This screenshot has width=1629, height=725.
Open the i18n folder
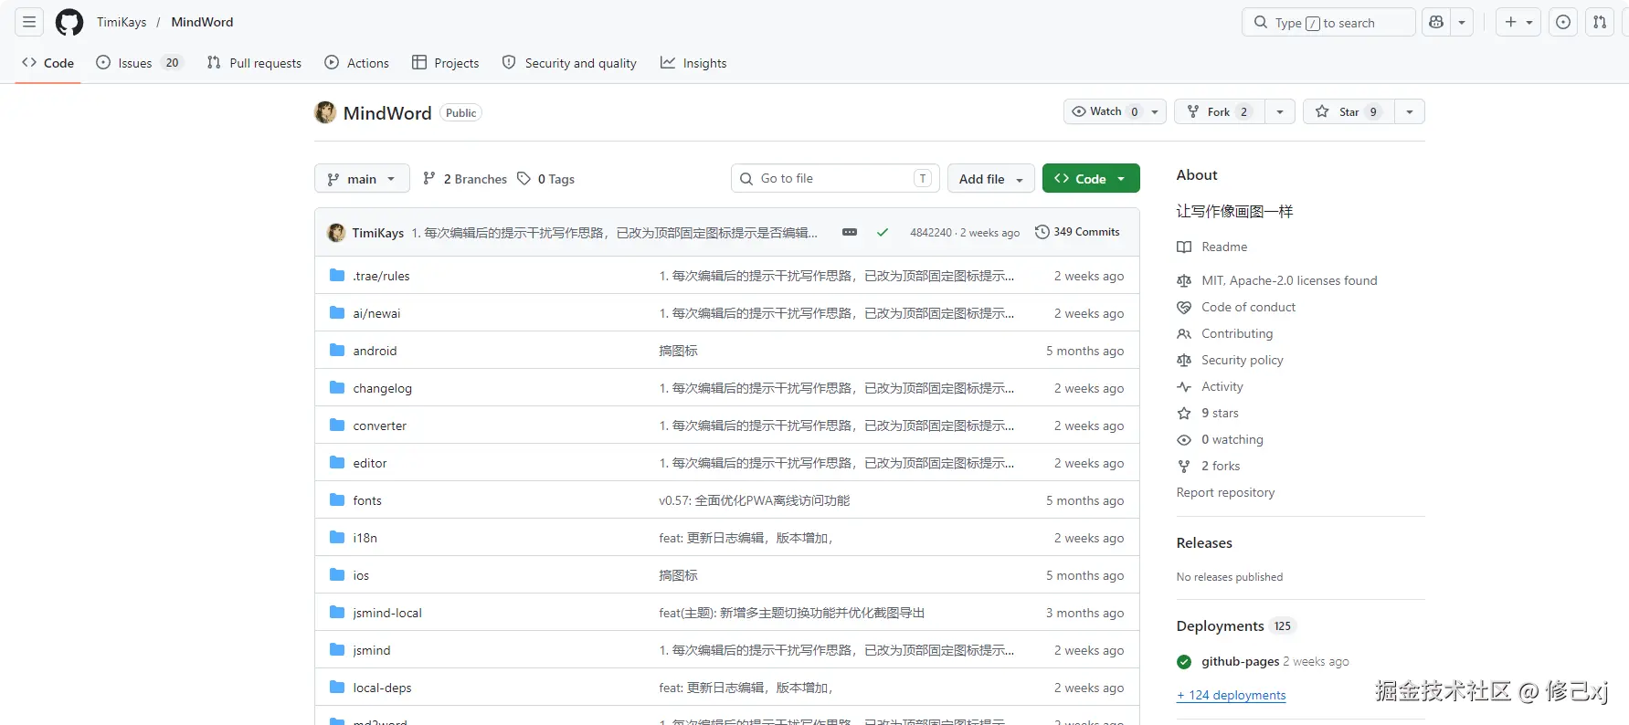click(365, 538)
